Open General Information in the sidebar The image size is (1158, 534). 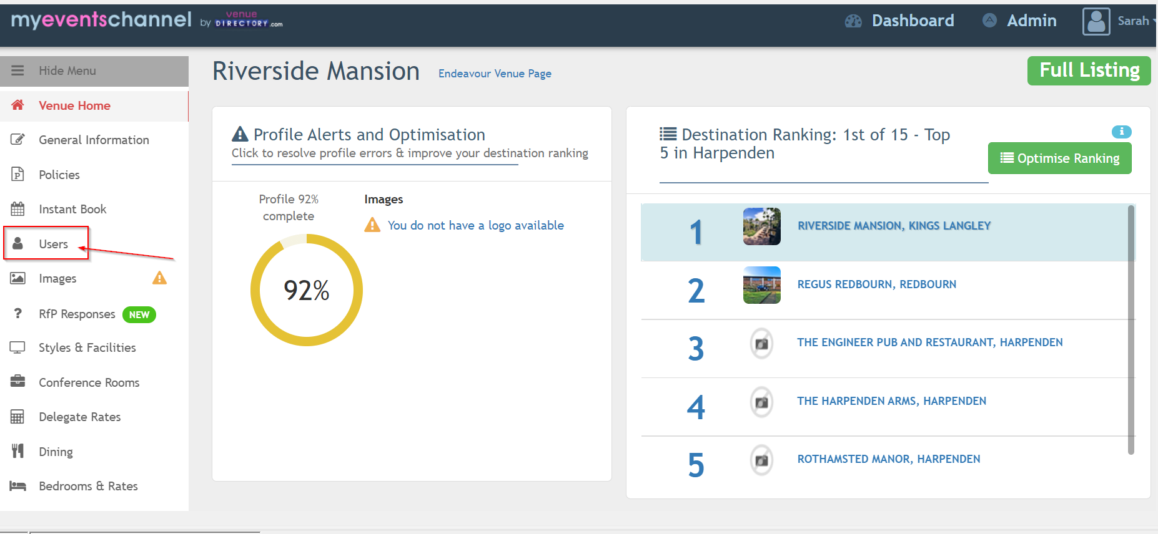94,140
